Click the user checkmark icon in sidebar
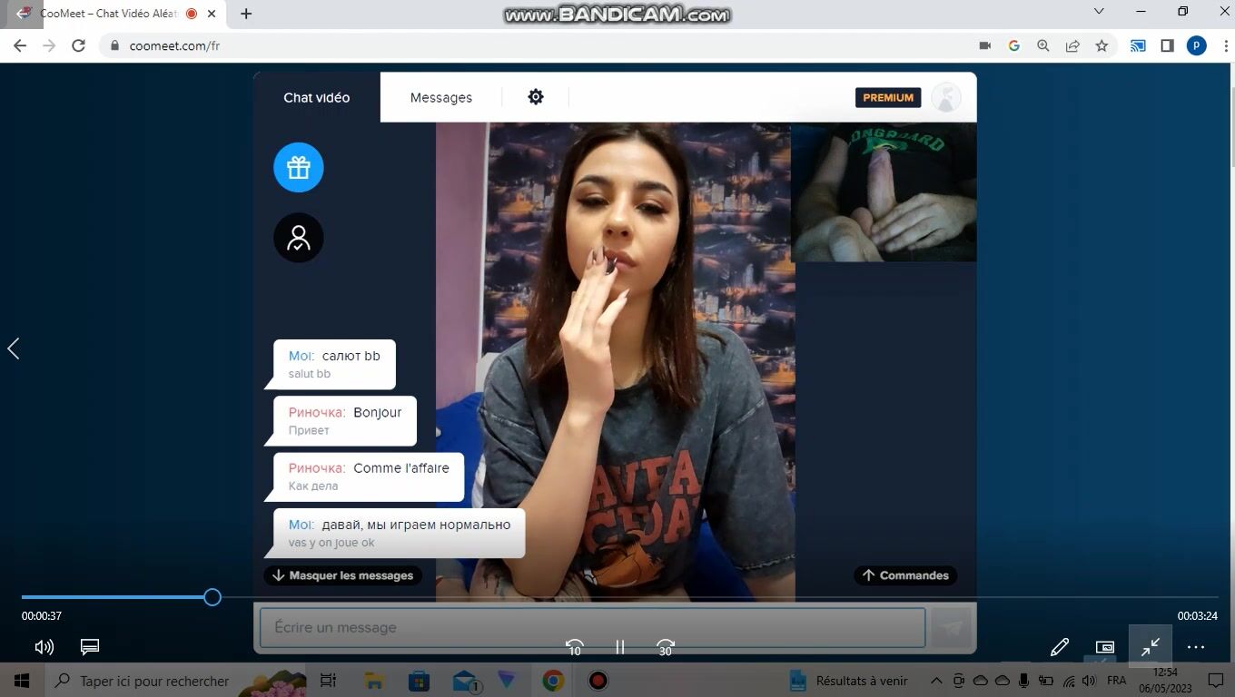1235x697 pixels. (x=299, y=238)
